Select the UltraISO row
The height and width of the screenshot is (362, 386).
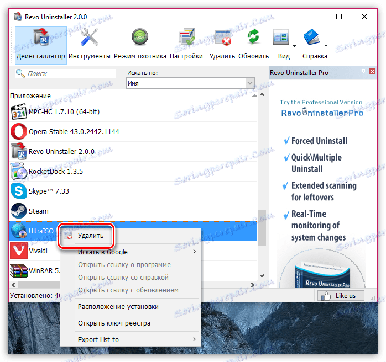pos(133,231)
